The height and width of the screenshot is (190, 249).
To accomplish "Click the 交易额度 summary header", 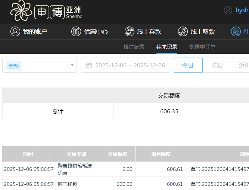I will click(169, 95).
